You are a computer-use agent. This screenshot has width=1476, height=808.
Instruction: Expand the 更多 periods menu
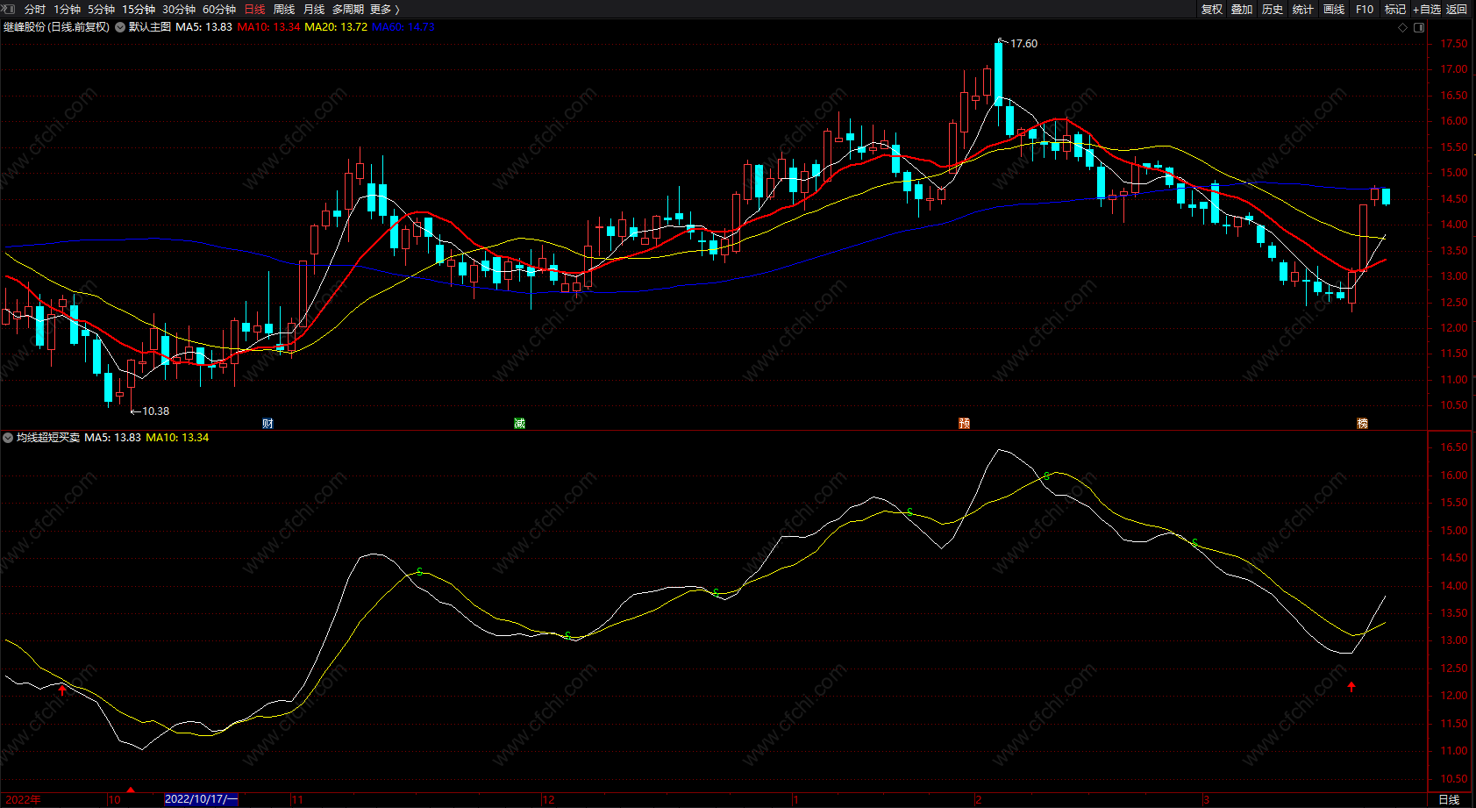(x=384, y=10)
